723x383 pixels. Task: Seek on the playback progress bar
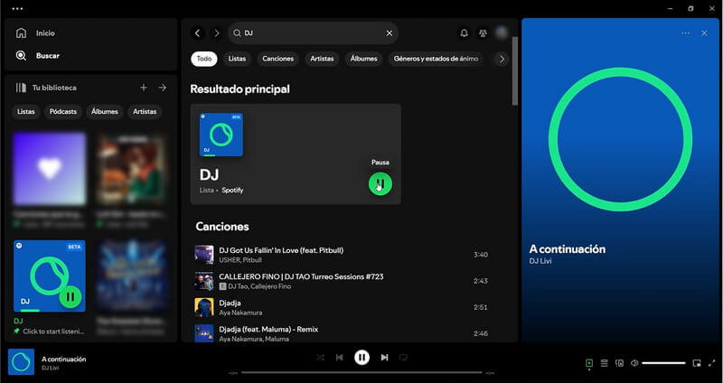pyautogui.click(x=362, y=372)
